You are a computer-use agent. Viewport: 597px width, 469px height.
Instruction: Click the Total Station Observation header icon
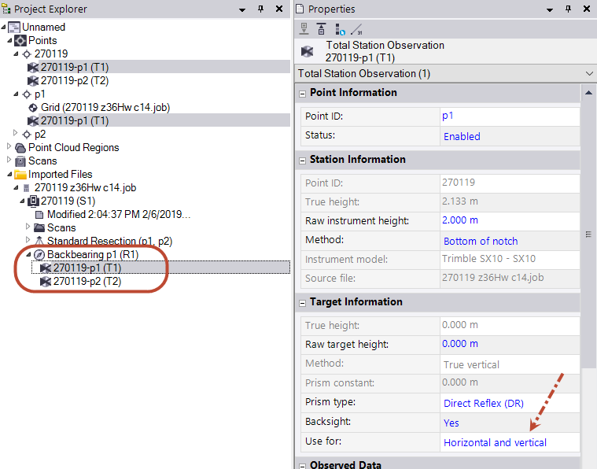308,51
